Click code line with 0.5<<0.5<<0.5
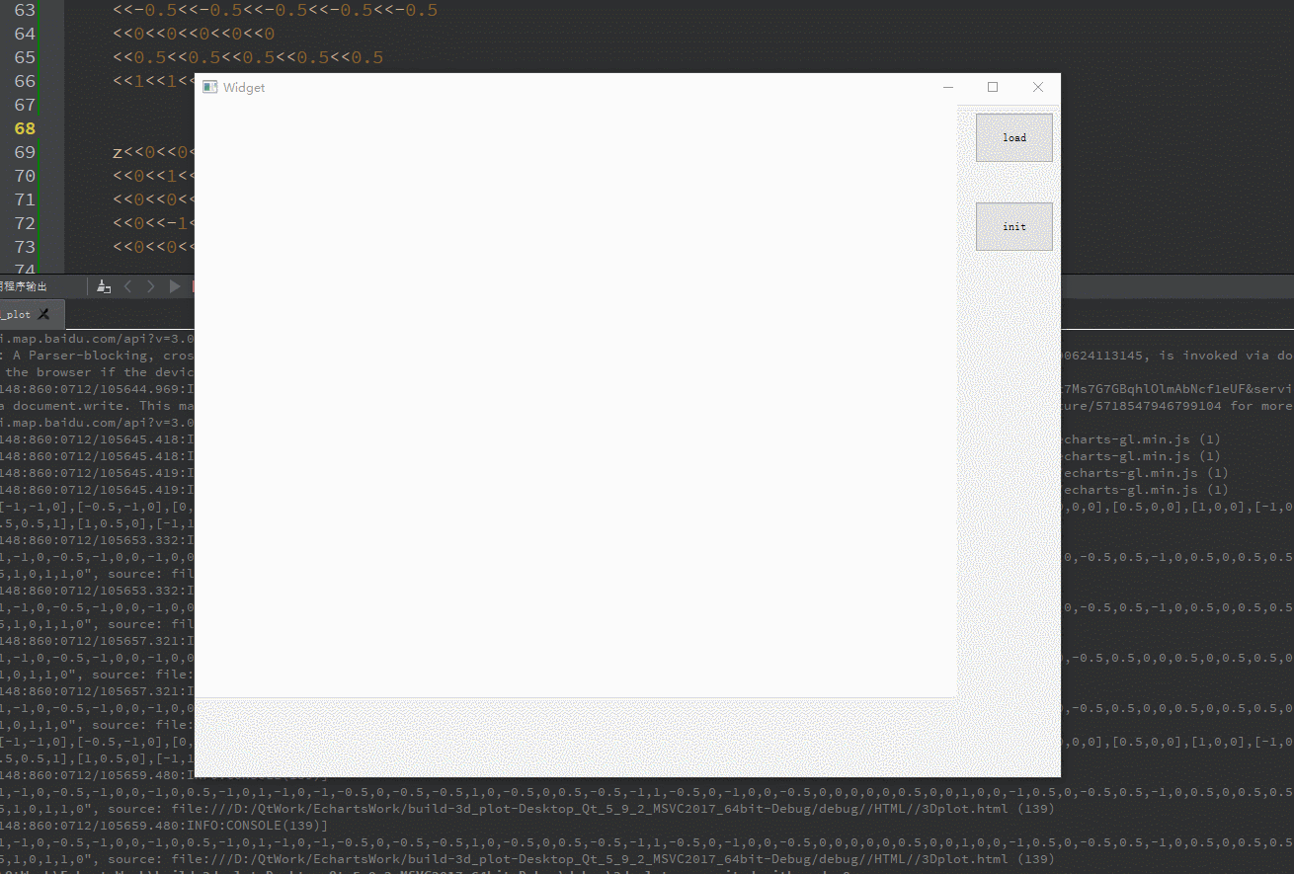Viewport: 1294px width, 874px height. click(248, 57)
